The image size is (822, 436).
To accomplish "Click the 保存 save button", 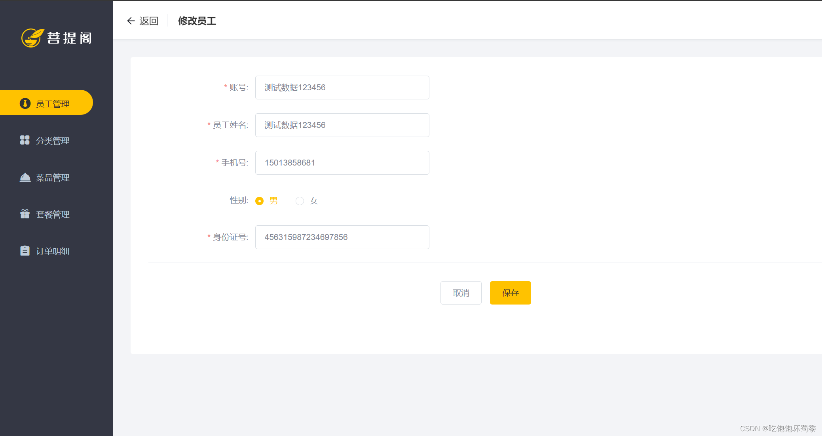I will click(x=510, y=293).
